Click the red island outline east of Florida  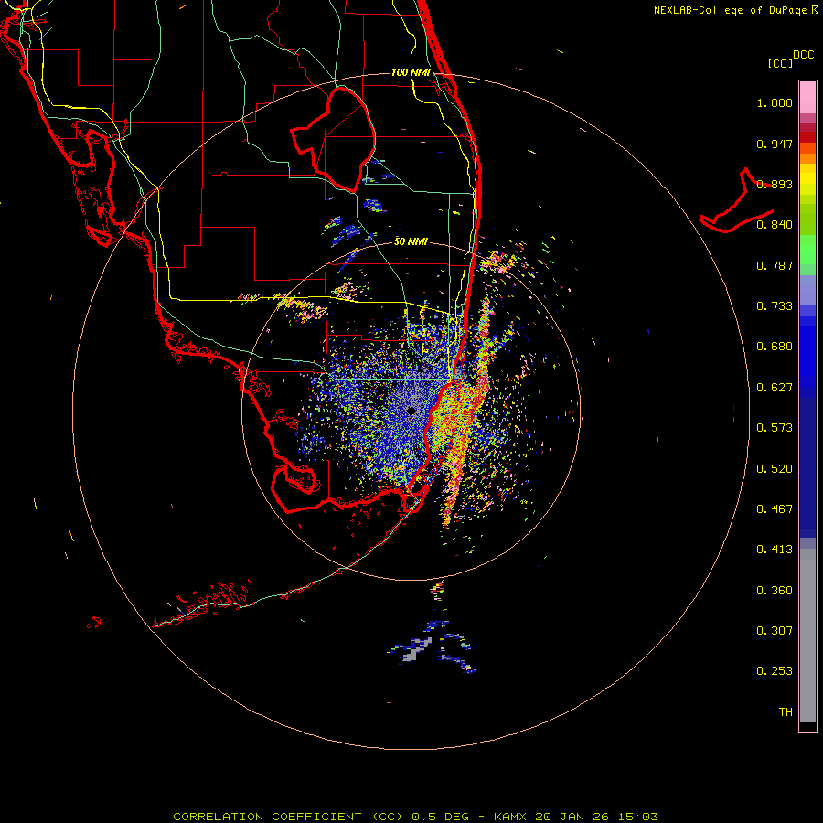[736, 201]
